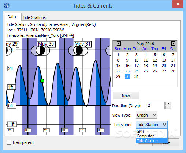
Task: Click the Now button
Action: pos(126,96)
